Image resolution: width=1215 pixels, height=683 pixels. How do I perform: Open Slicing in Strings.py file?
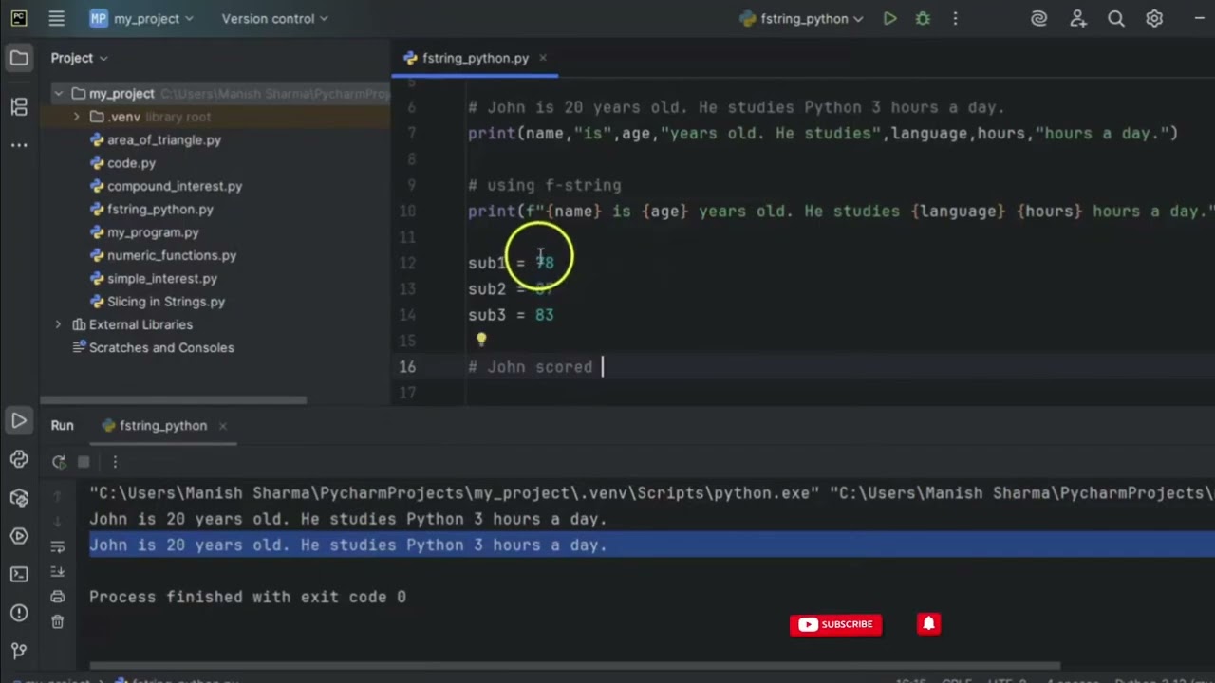(157, 302)
